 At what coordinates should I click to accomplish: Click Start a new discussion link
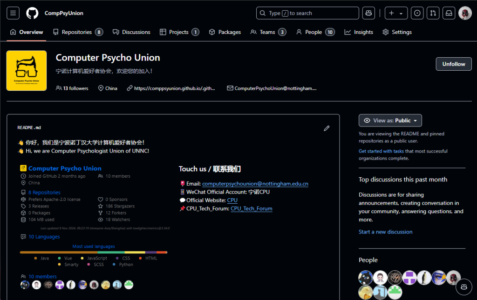[x=385, y=232]
